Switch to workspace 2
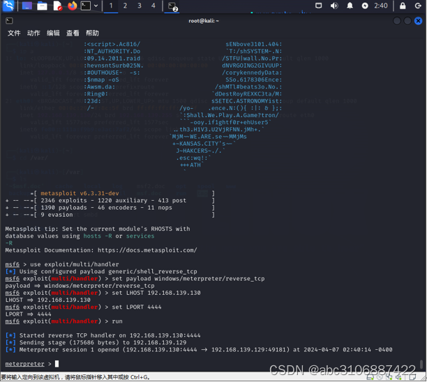The image size is (427, 382). [125, 6]
